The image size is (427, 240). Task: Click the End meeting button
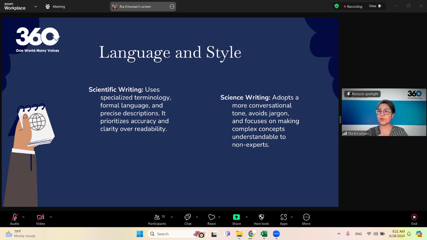click(414, 219)
